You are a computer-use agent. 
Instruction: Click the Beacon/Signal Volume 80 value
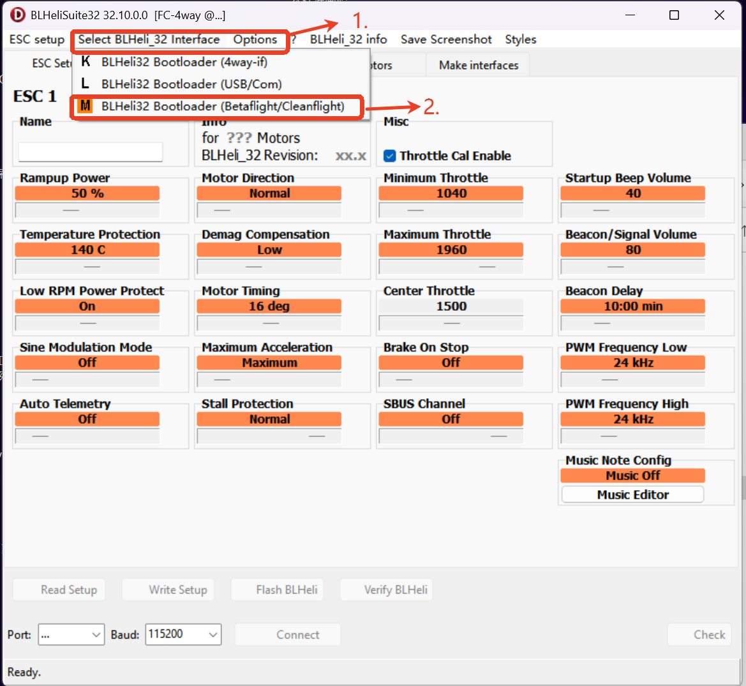[633, 250]
